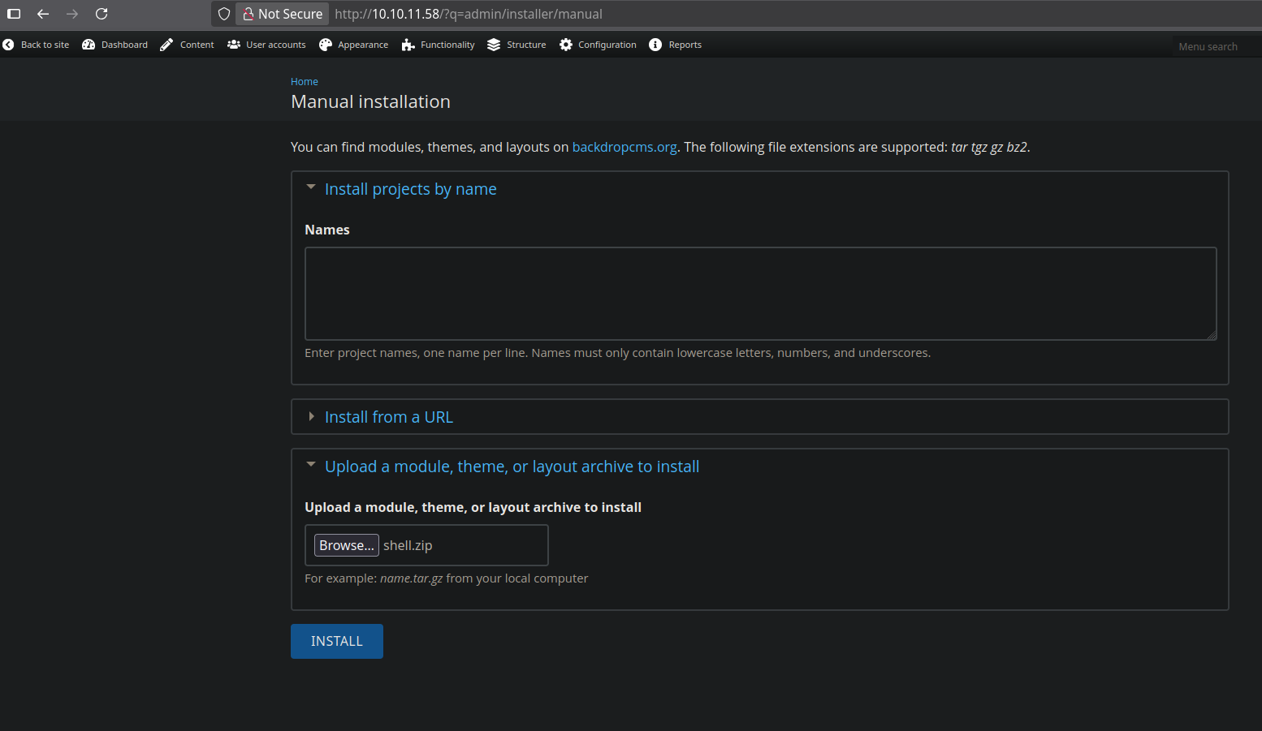Open the Dashboard gauge icon
Viewport: 1262px width, 731px height.
(x=89, y=45)
